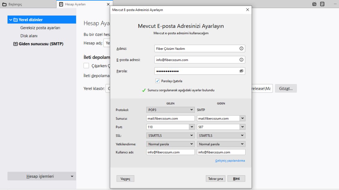Uncheck the Parolayı hatırla checkbox
The image size is (339, 190).
point(157,81)
